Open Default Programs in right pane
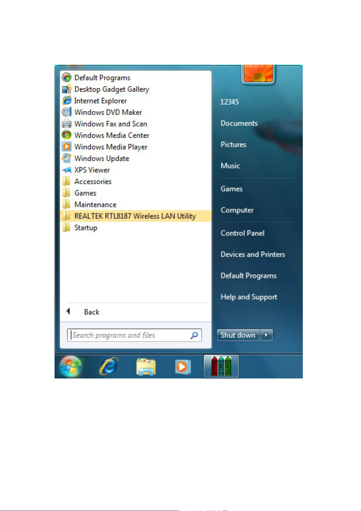This screenshot has width=361, height=511. click(249, 276)
